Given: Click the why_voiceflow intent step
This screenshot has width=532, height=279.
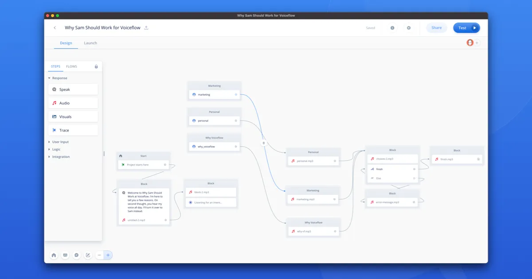Looking at the screenshot, I should (215, 147).
